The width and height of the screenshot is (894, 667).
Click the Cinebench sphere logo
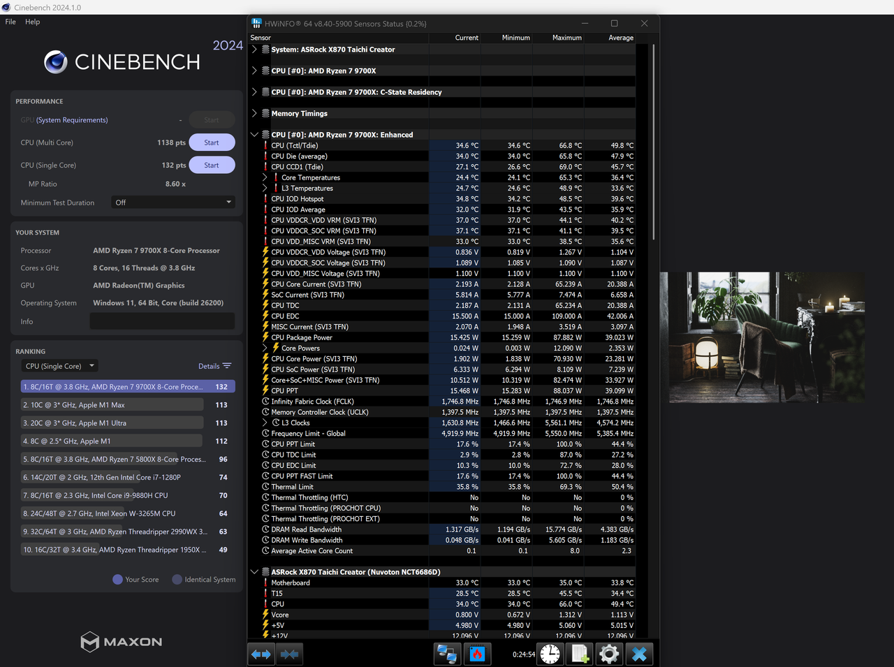point(56,62)
